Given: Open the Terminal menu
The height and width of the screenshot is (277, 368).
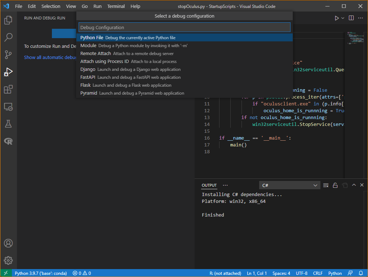Looking at the screenshot, I should pos(116,6).
